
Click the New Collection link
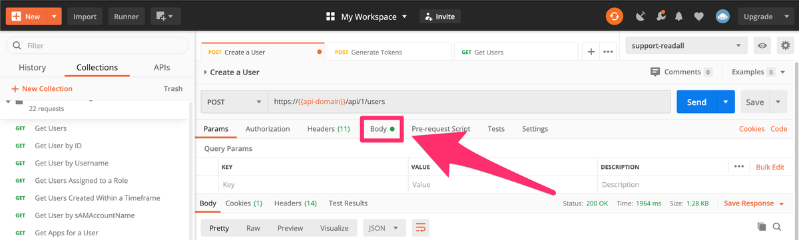click(x=42, y=88)
